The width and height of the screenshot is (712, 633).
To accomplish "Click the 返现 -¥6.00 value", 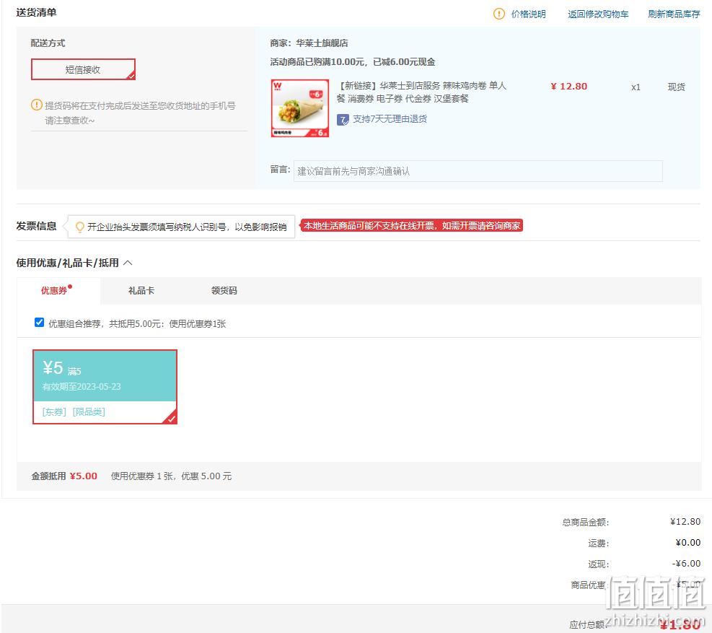I will 686,564.
